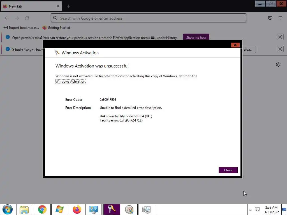Open Save to Pocket icon in Firefox

(270, 18)
